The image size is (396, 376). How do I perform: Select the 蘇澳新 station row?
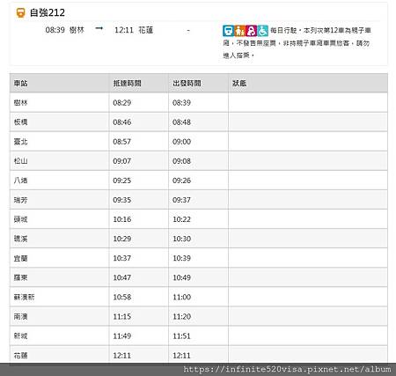tap(199, 297)
